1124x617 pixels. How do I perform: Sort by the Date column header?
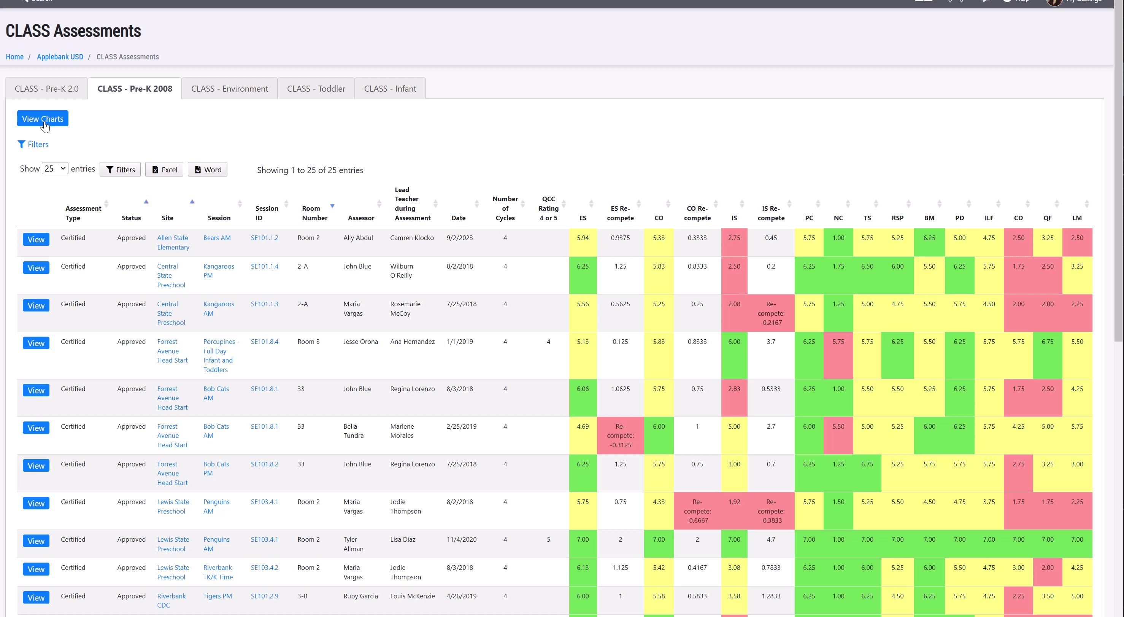pyautogui.click(x=458, y=218)
